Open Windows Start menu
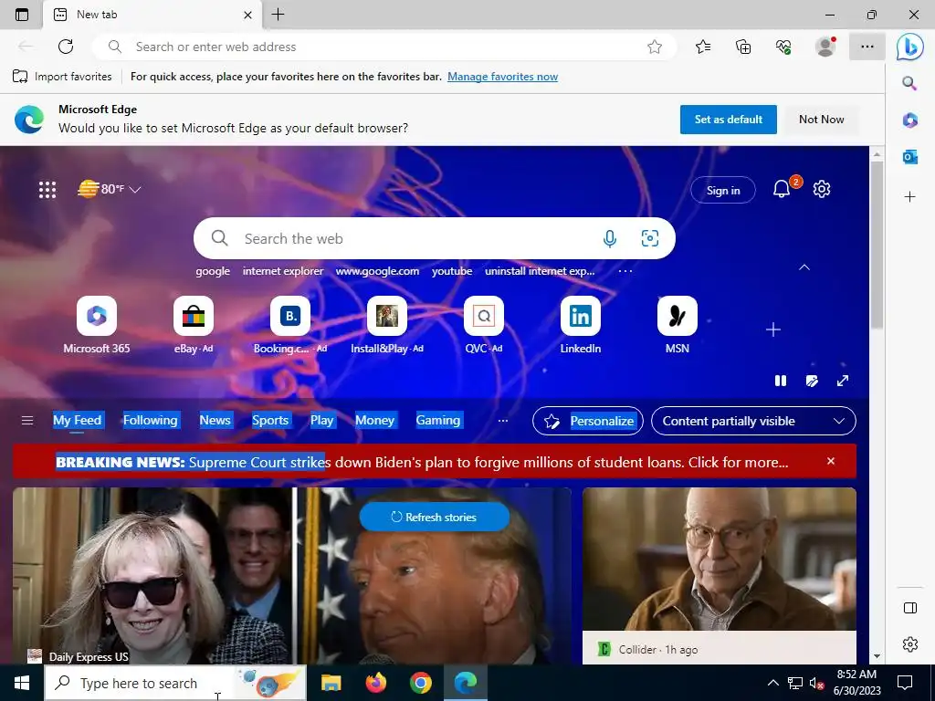935x701 pixels. click(22, 683)
